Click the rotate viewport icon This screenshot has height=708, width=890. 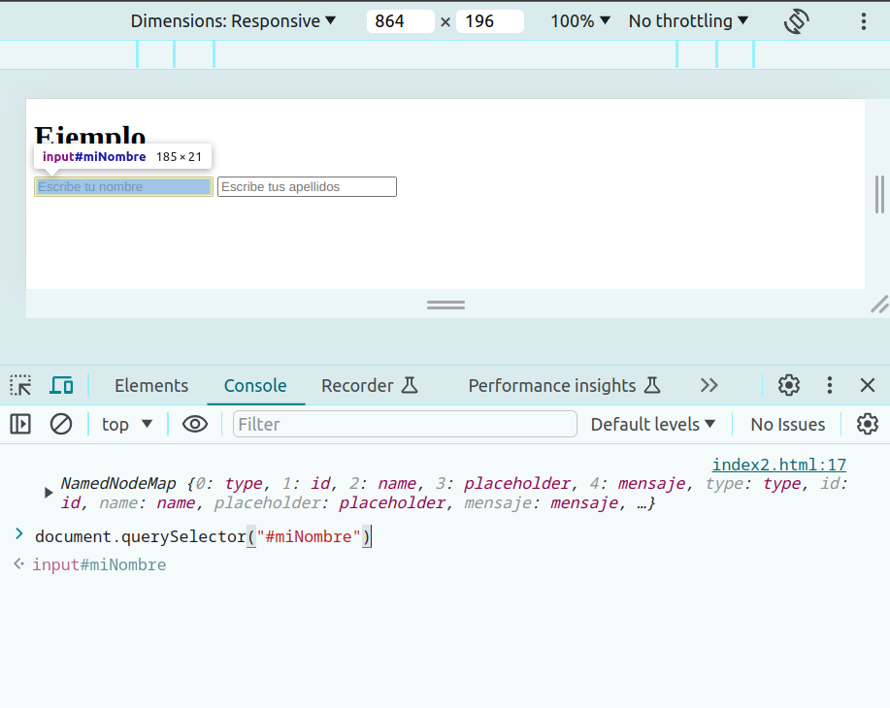coord(796,21)
